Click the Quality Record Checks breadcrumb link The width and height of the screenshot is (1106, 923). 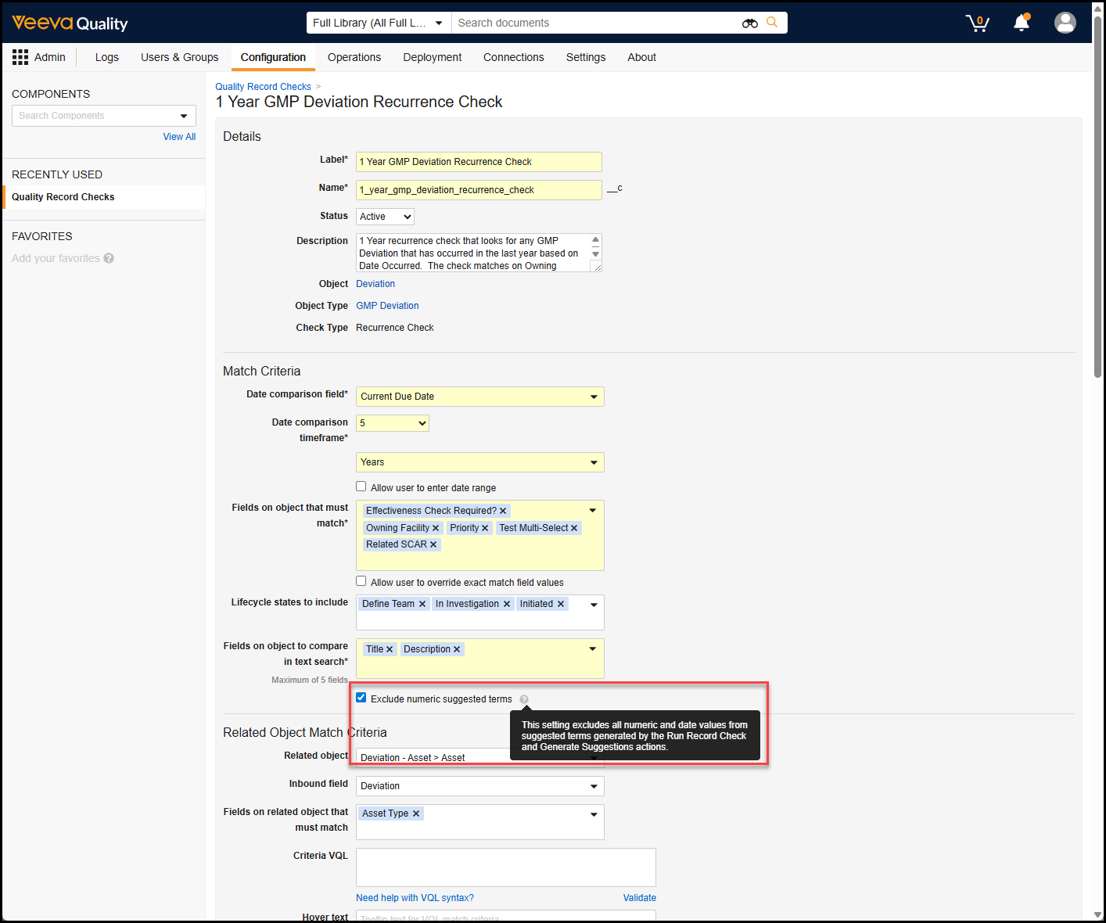[x=263, y=87]
